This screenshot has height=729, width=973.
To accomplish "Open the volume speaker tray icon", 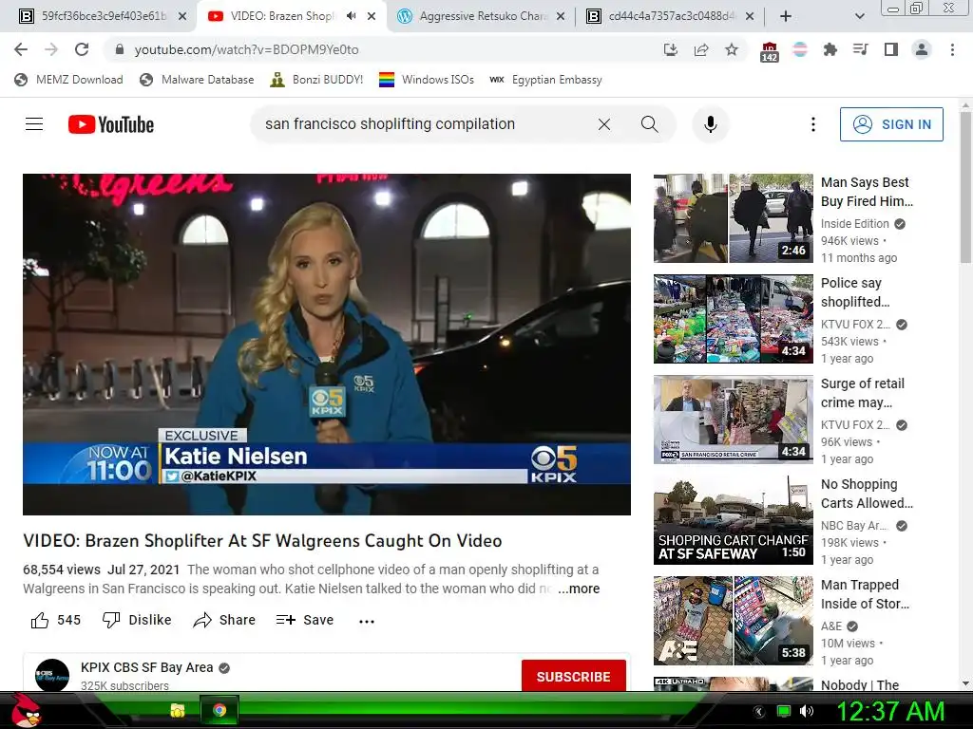I will pyautogui.click(x=807, y=711).
